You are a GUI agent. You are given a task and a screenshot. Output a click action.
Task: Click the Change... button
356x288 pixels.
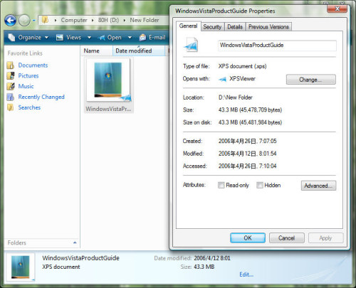click(x=310, y=80)
